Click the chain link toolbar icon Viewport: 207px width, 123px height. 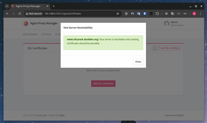185,14
